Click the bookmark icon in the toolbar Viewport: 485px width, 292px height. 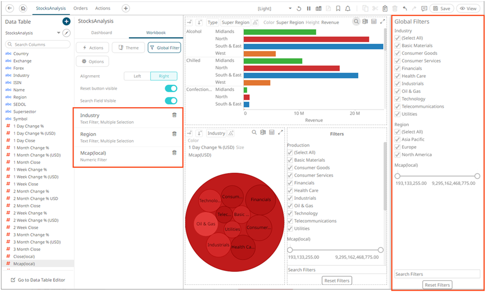(338, 8)
